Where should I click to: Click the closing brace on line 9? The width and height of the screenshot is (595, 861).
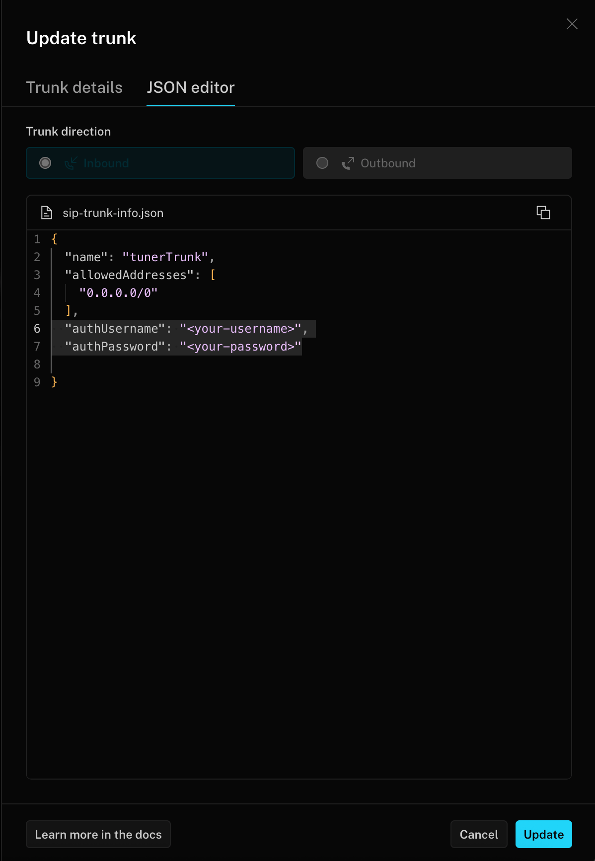[54, 382]
